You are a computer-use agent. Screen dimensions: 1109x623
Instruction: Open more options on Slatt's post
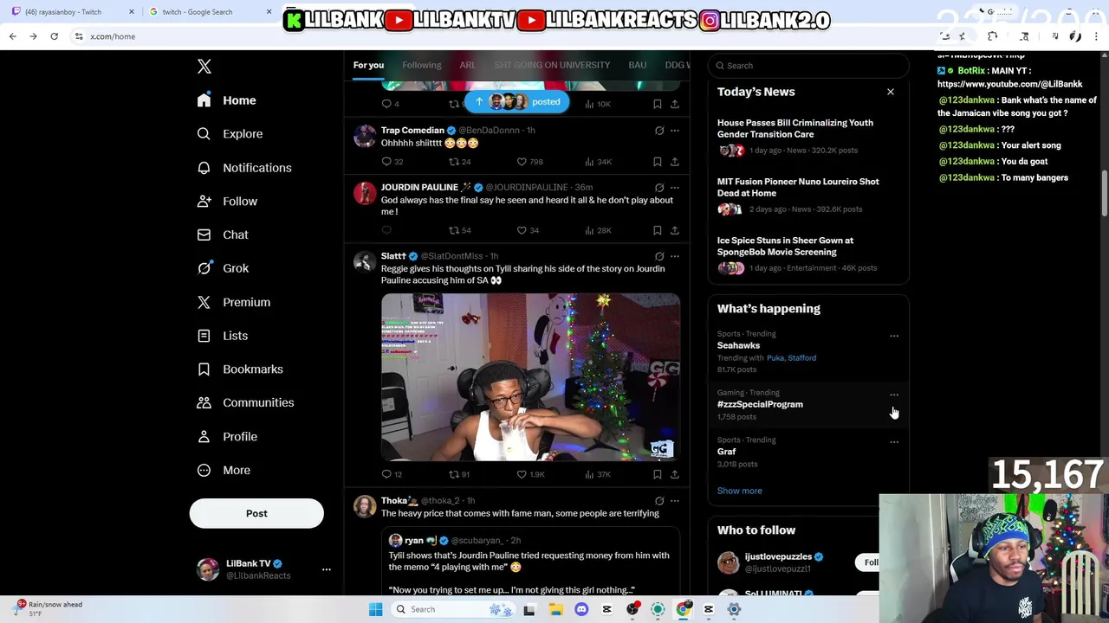click(675, 256)
